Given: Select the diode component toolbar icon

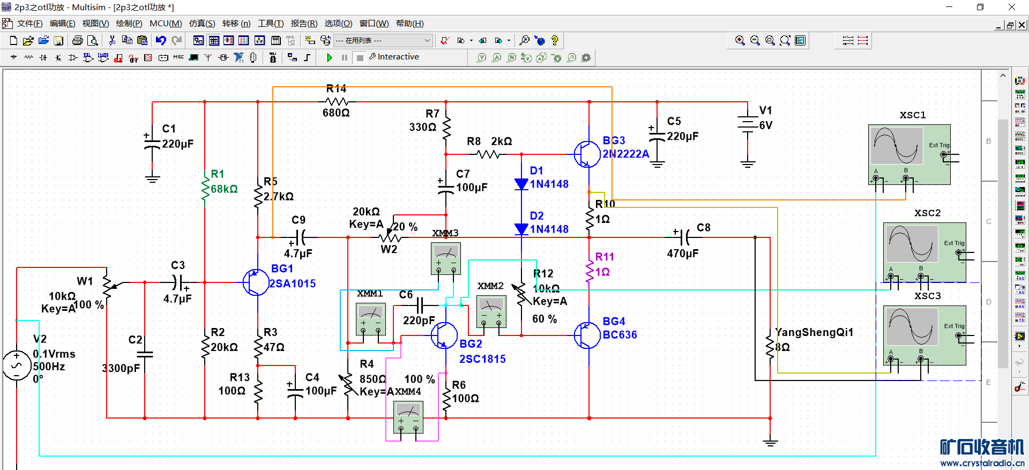Looking at the screenshot, I should pos(43,57).
